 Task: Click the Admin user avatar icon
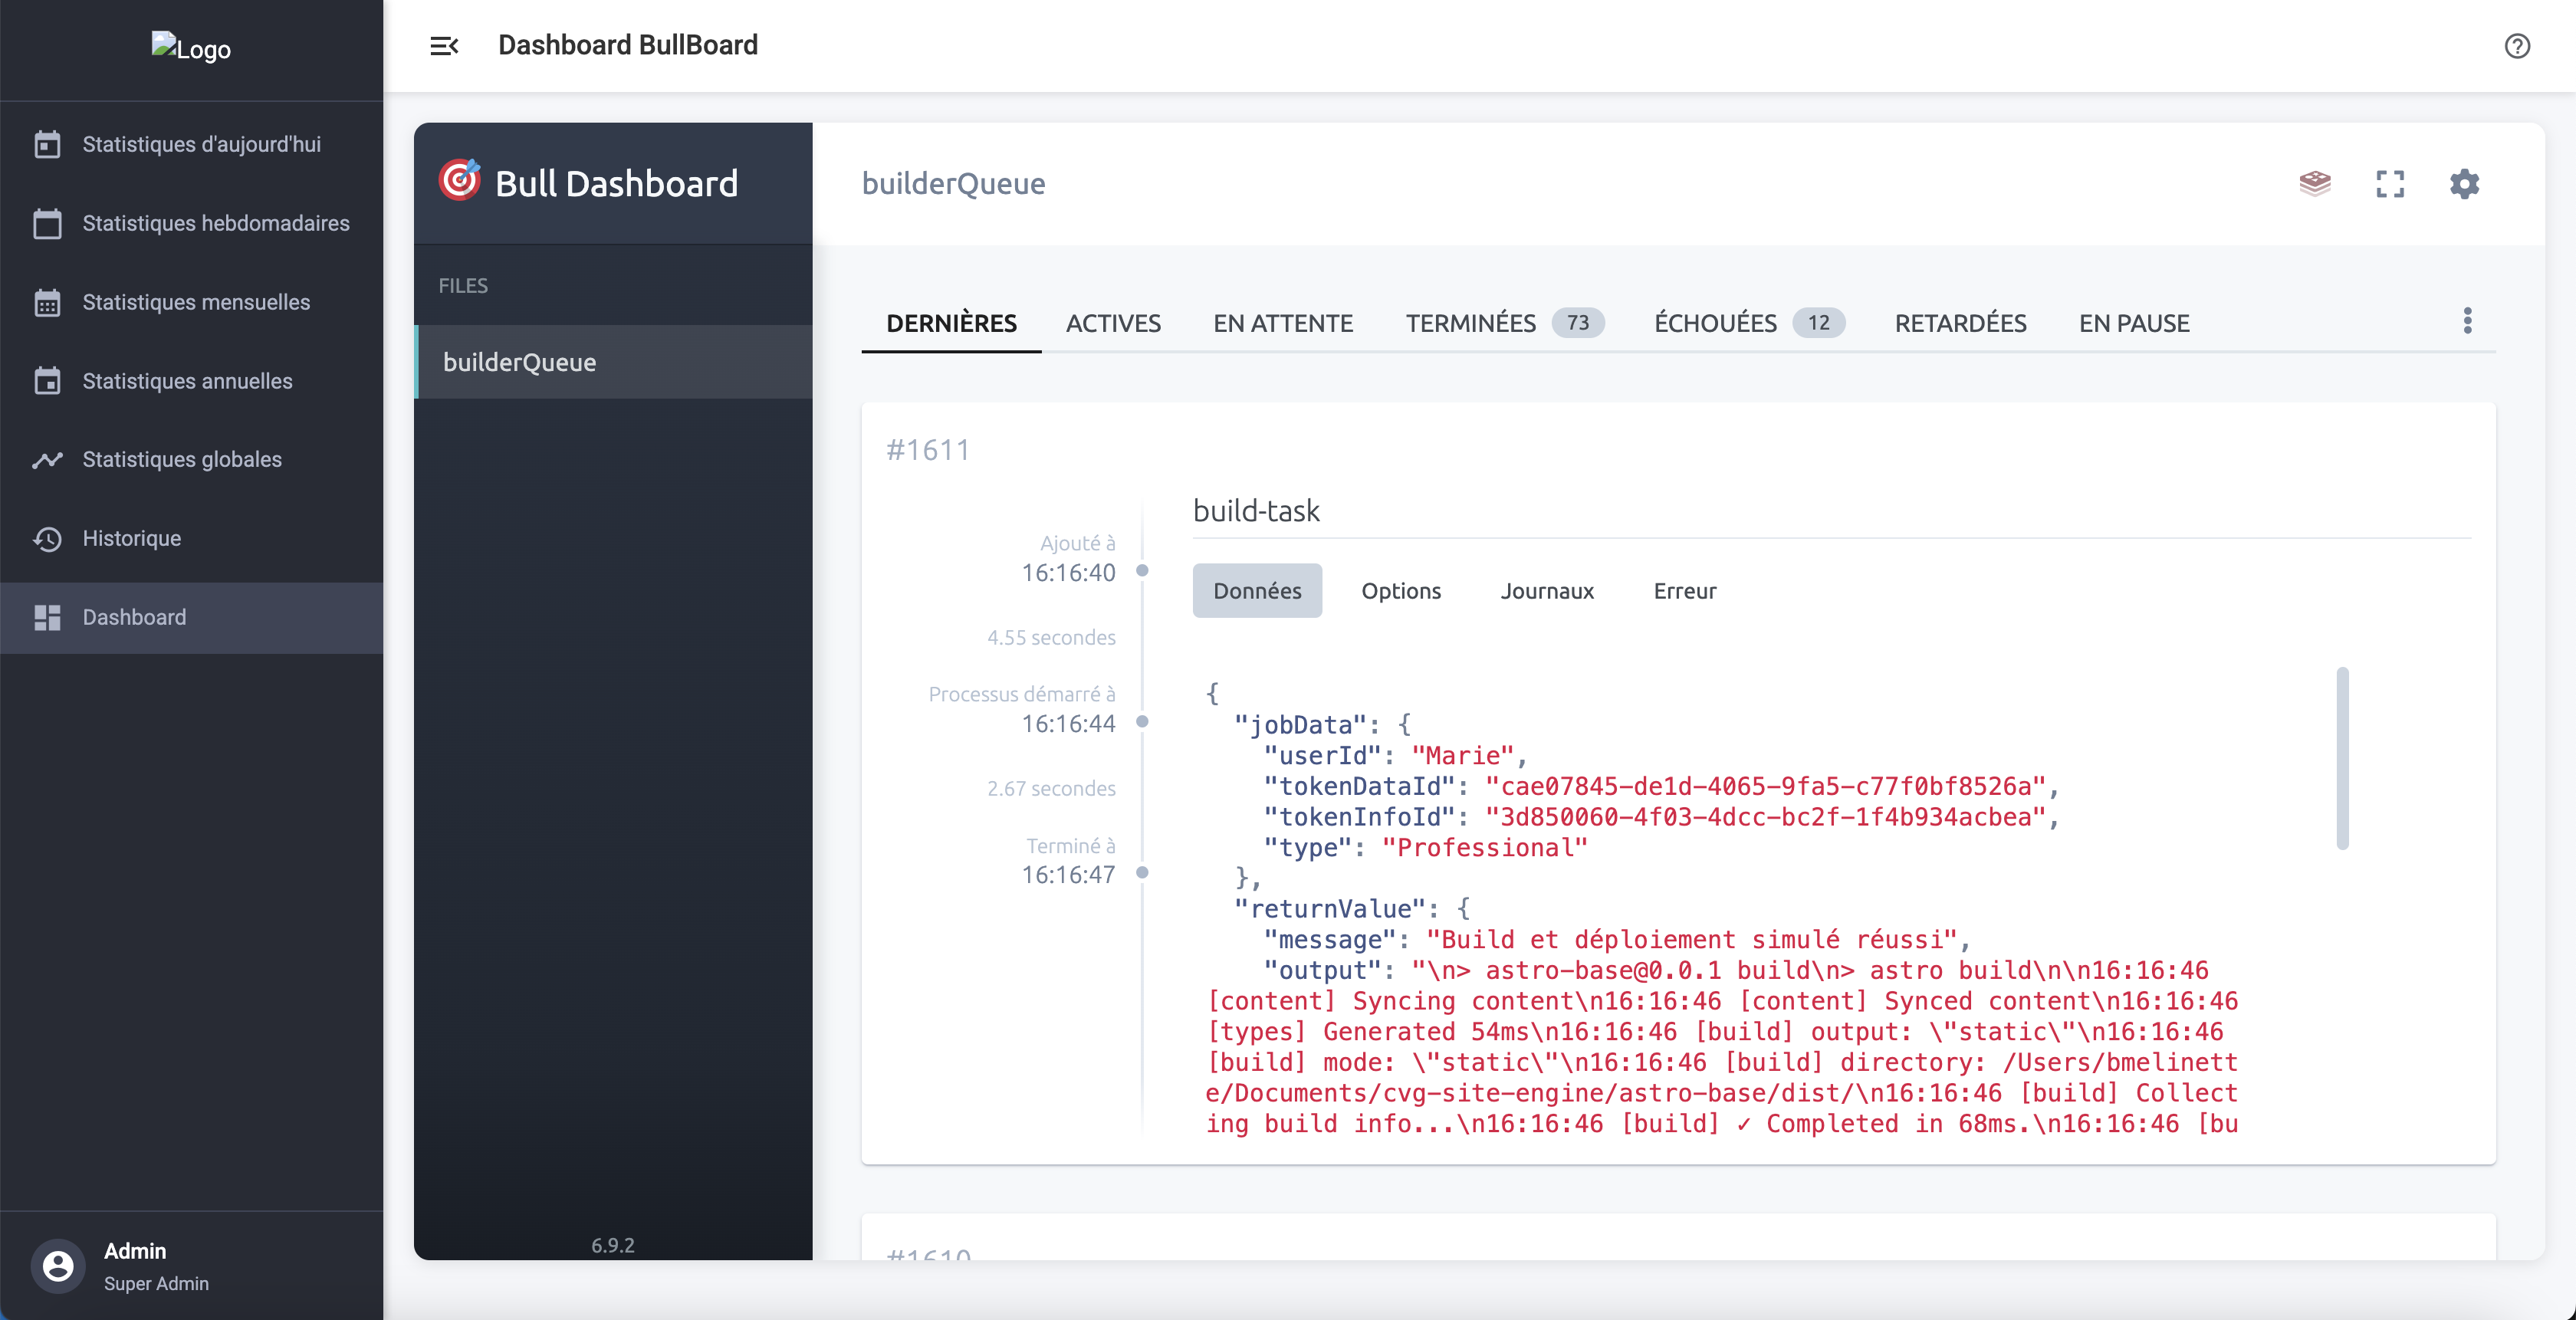58,1266
